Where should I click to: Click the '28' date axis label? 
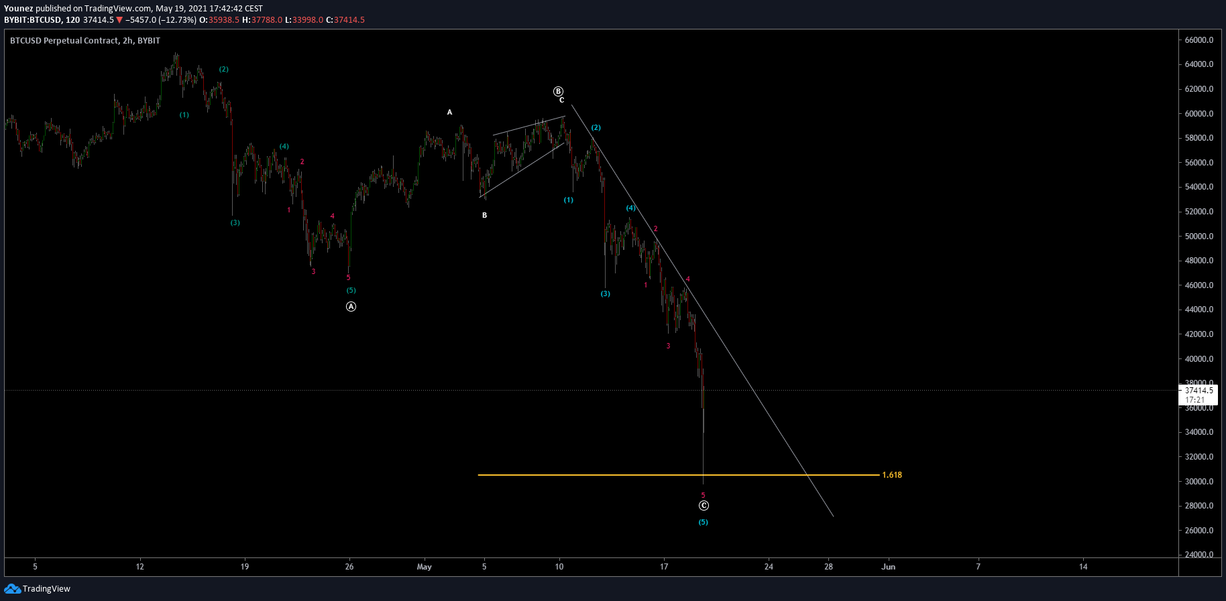click(829, 567)
